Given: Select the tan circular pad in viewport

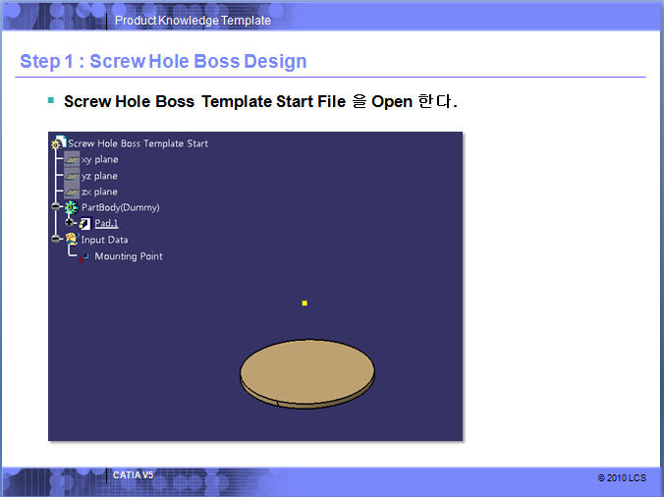Looking at the screenshot, I should click(x=307, y=373).
